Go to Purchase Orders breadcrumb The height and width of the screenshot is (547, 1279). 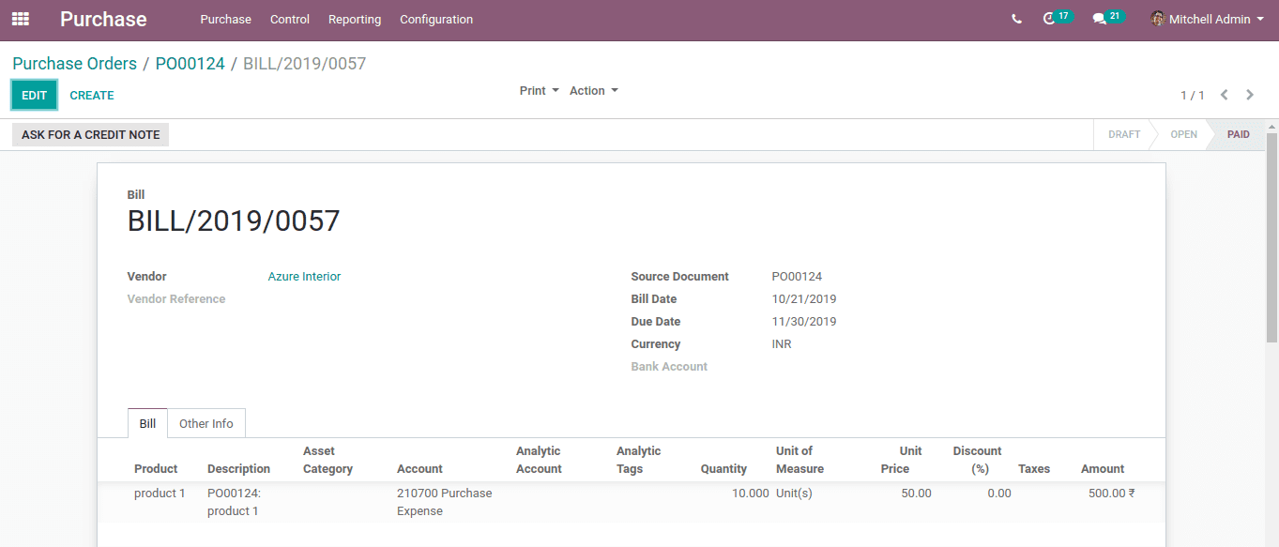pos(74,64)
